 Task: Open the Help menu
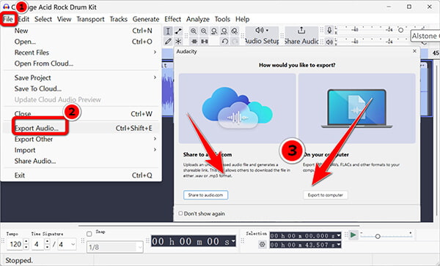pos(243,19)
